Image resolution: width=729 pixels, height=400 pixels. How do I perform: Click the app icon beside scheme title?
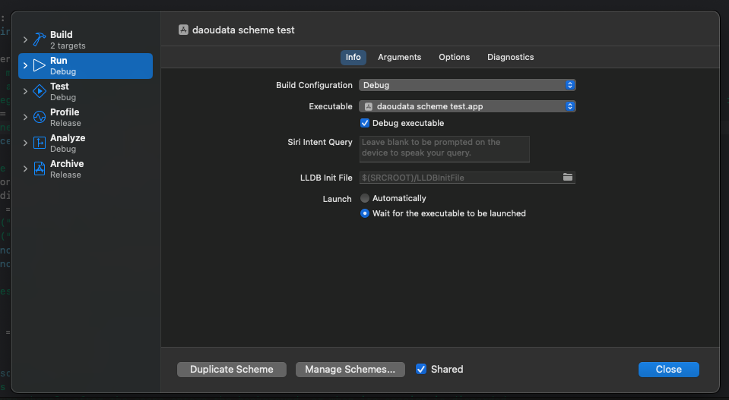(184, 30)
